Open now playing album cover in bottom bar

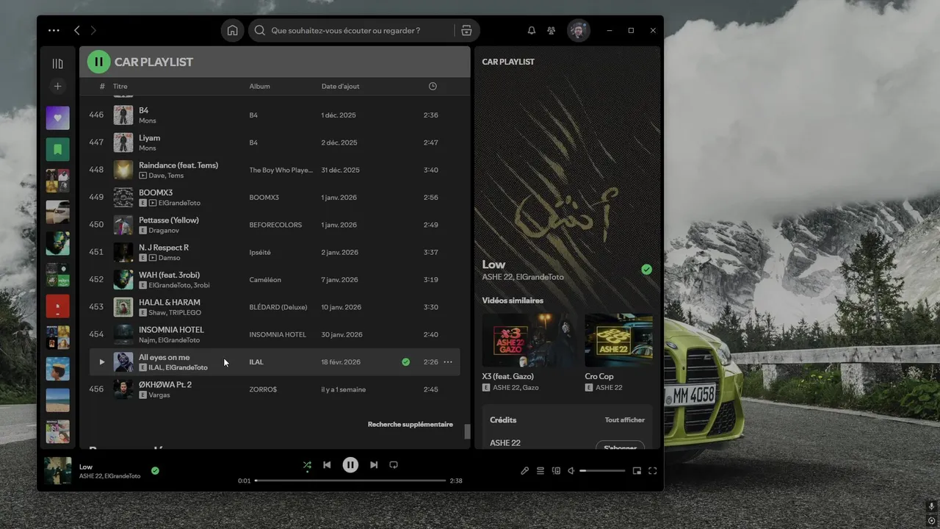click(58, 471)
